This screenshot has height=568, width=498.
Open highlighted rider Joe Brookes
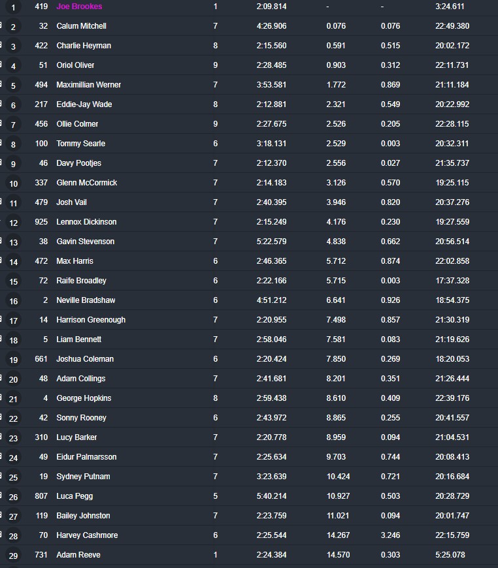(79, 6)
